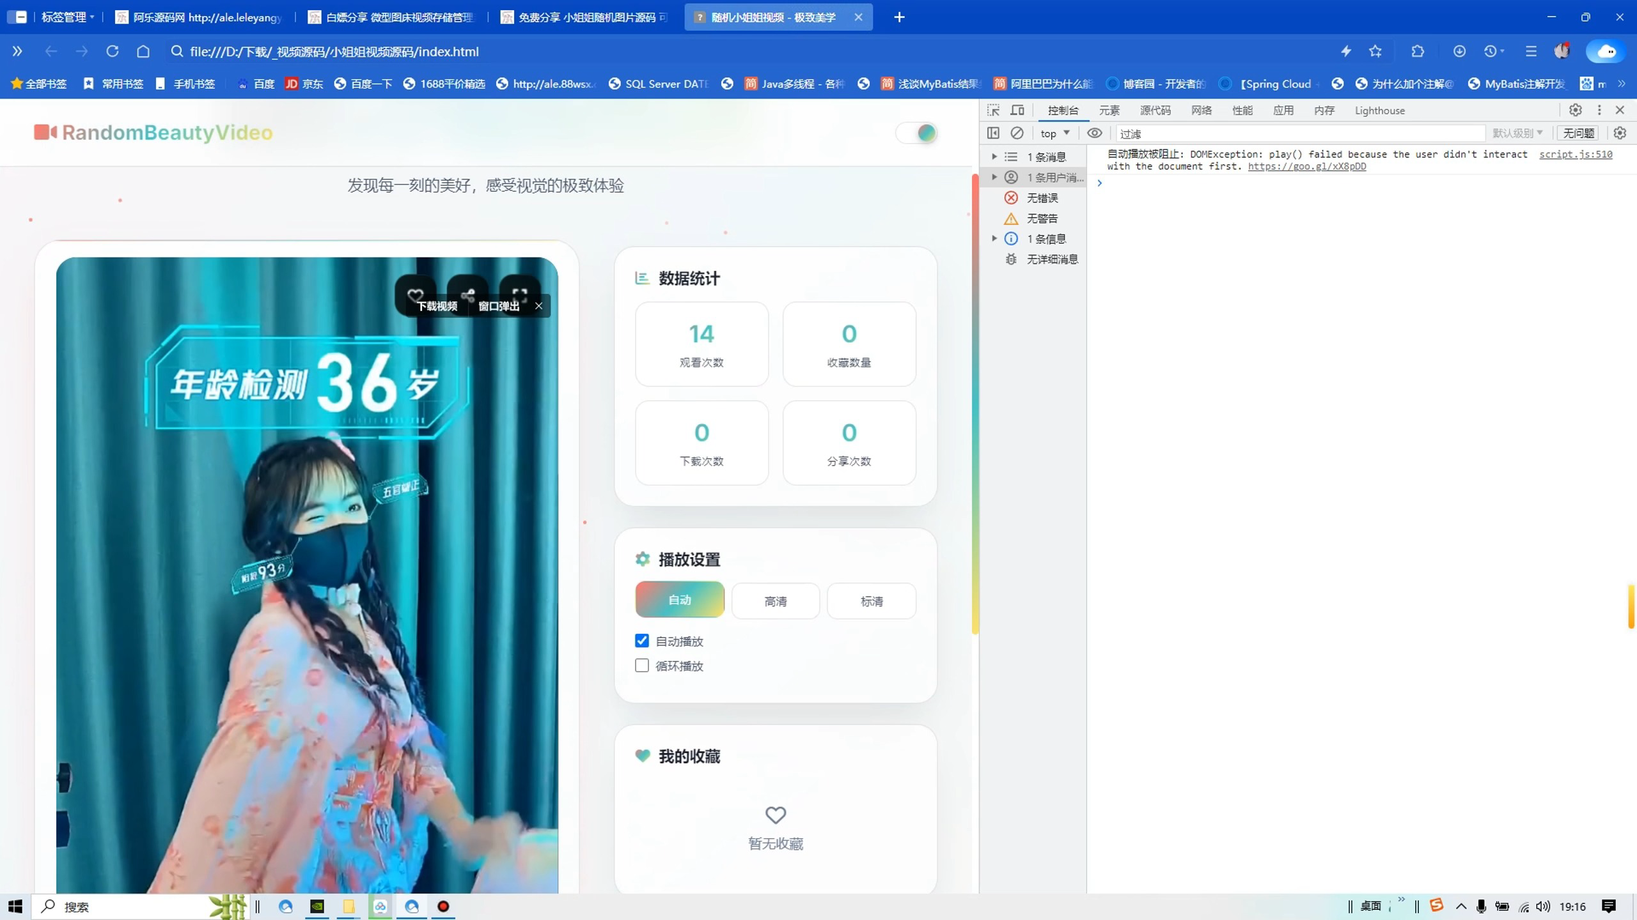This screenshot has width=1637, height=920.
Task: Switch to the 网络 DevTools tab
Action: pyautogui.click(x=1201, y=110)
